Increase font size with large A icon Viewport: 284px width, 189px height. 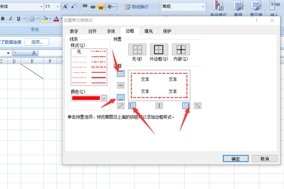[65, 7]
